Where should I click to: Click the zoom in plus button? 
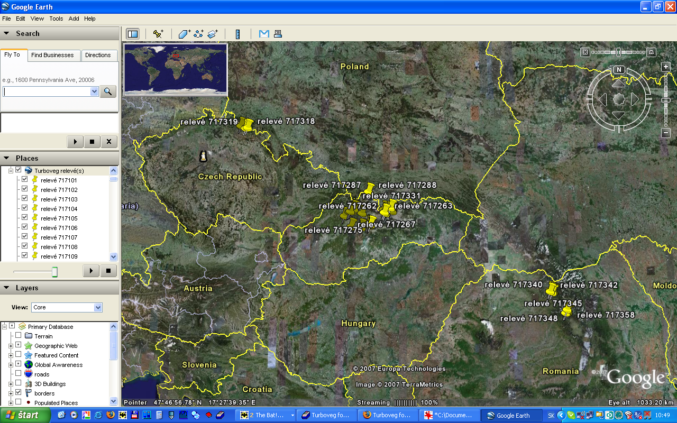coord(666,67)
